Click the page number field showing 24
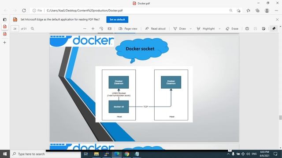 (x=15, y=29)
